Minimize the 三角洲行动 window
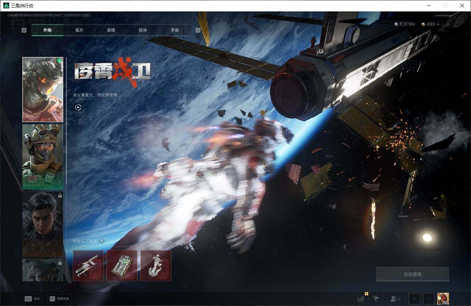The height and width of the screenshot is (306, 471). pyautogui.click(x=428, y=6)
